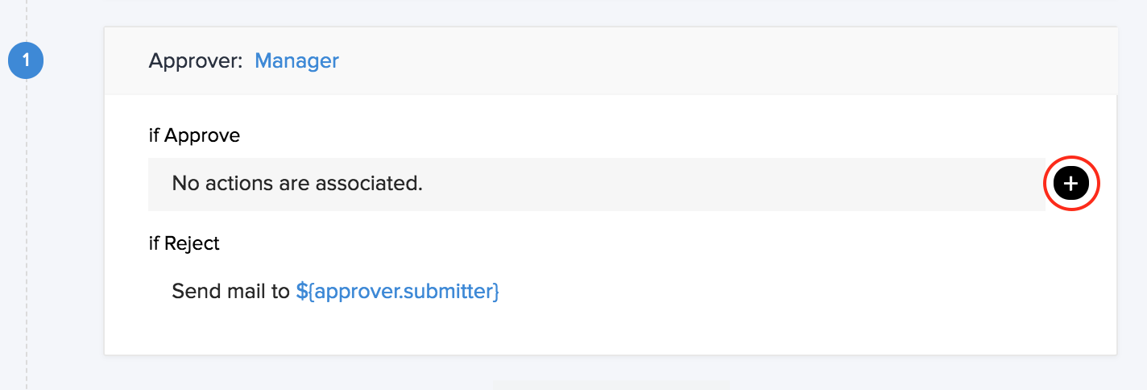Click the page background above the approver card

564,12
